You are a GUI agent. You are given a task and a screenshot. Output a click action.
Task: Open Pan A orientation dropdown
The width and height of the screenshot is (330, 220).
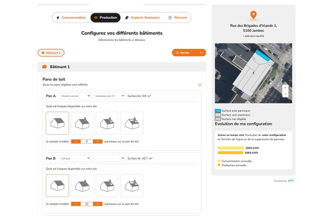tap(75, 96)
